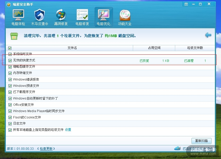221x159 pixels.
Task: Click the version 01.00.00.33 text
Action: (x=25, y=149)
